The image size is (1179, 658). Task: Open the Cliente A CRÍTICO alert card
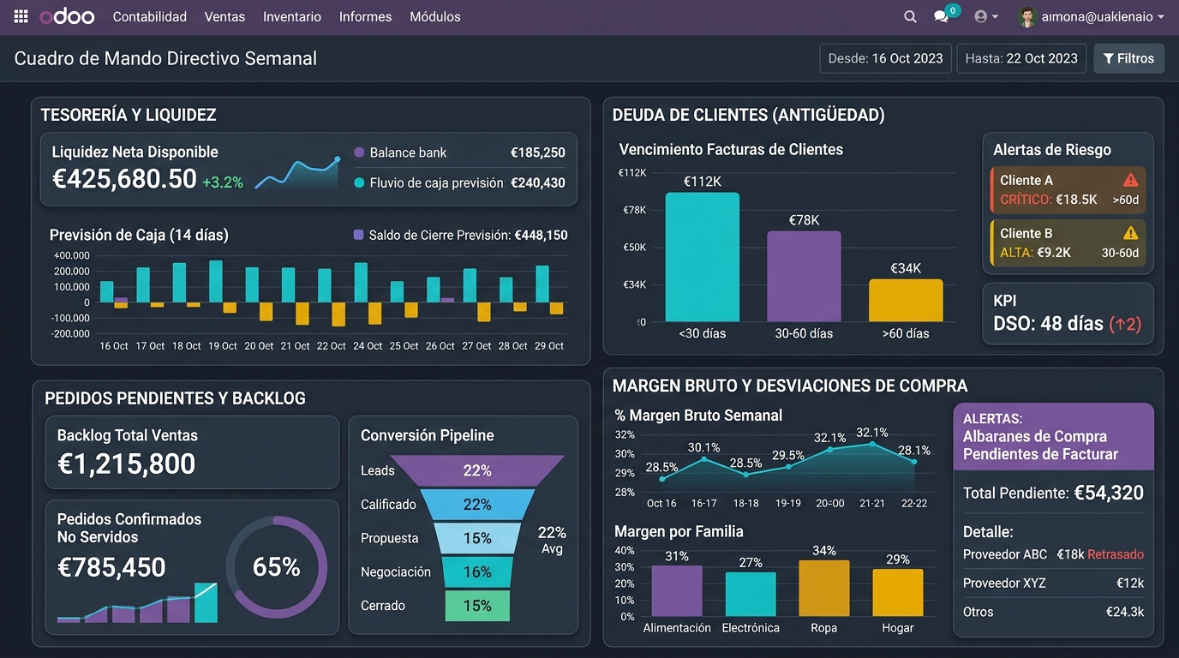point(1068,190)
